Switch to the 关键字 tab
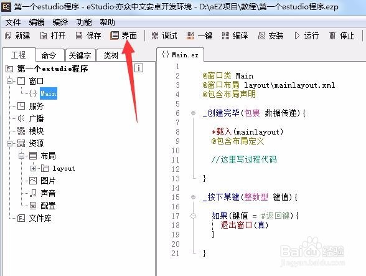Viewport: 366px width, 276px height. (80, 55)
